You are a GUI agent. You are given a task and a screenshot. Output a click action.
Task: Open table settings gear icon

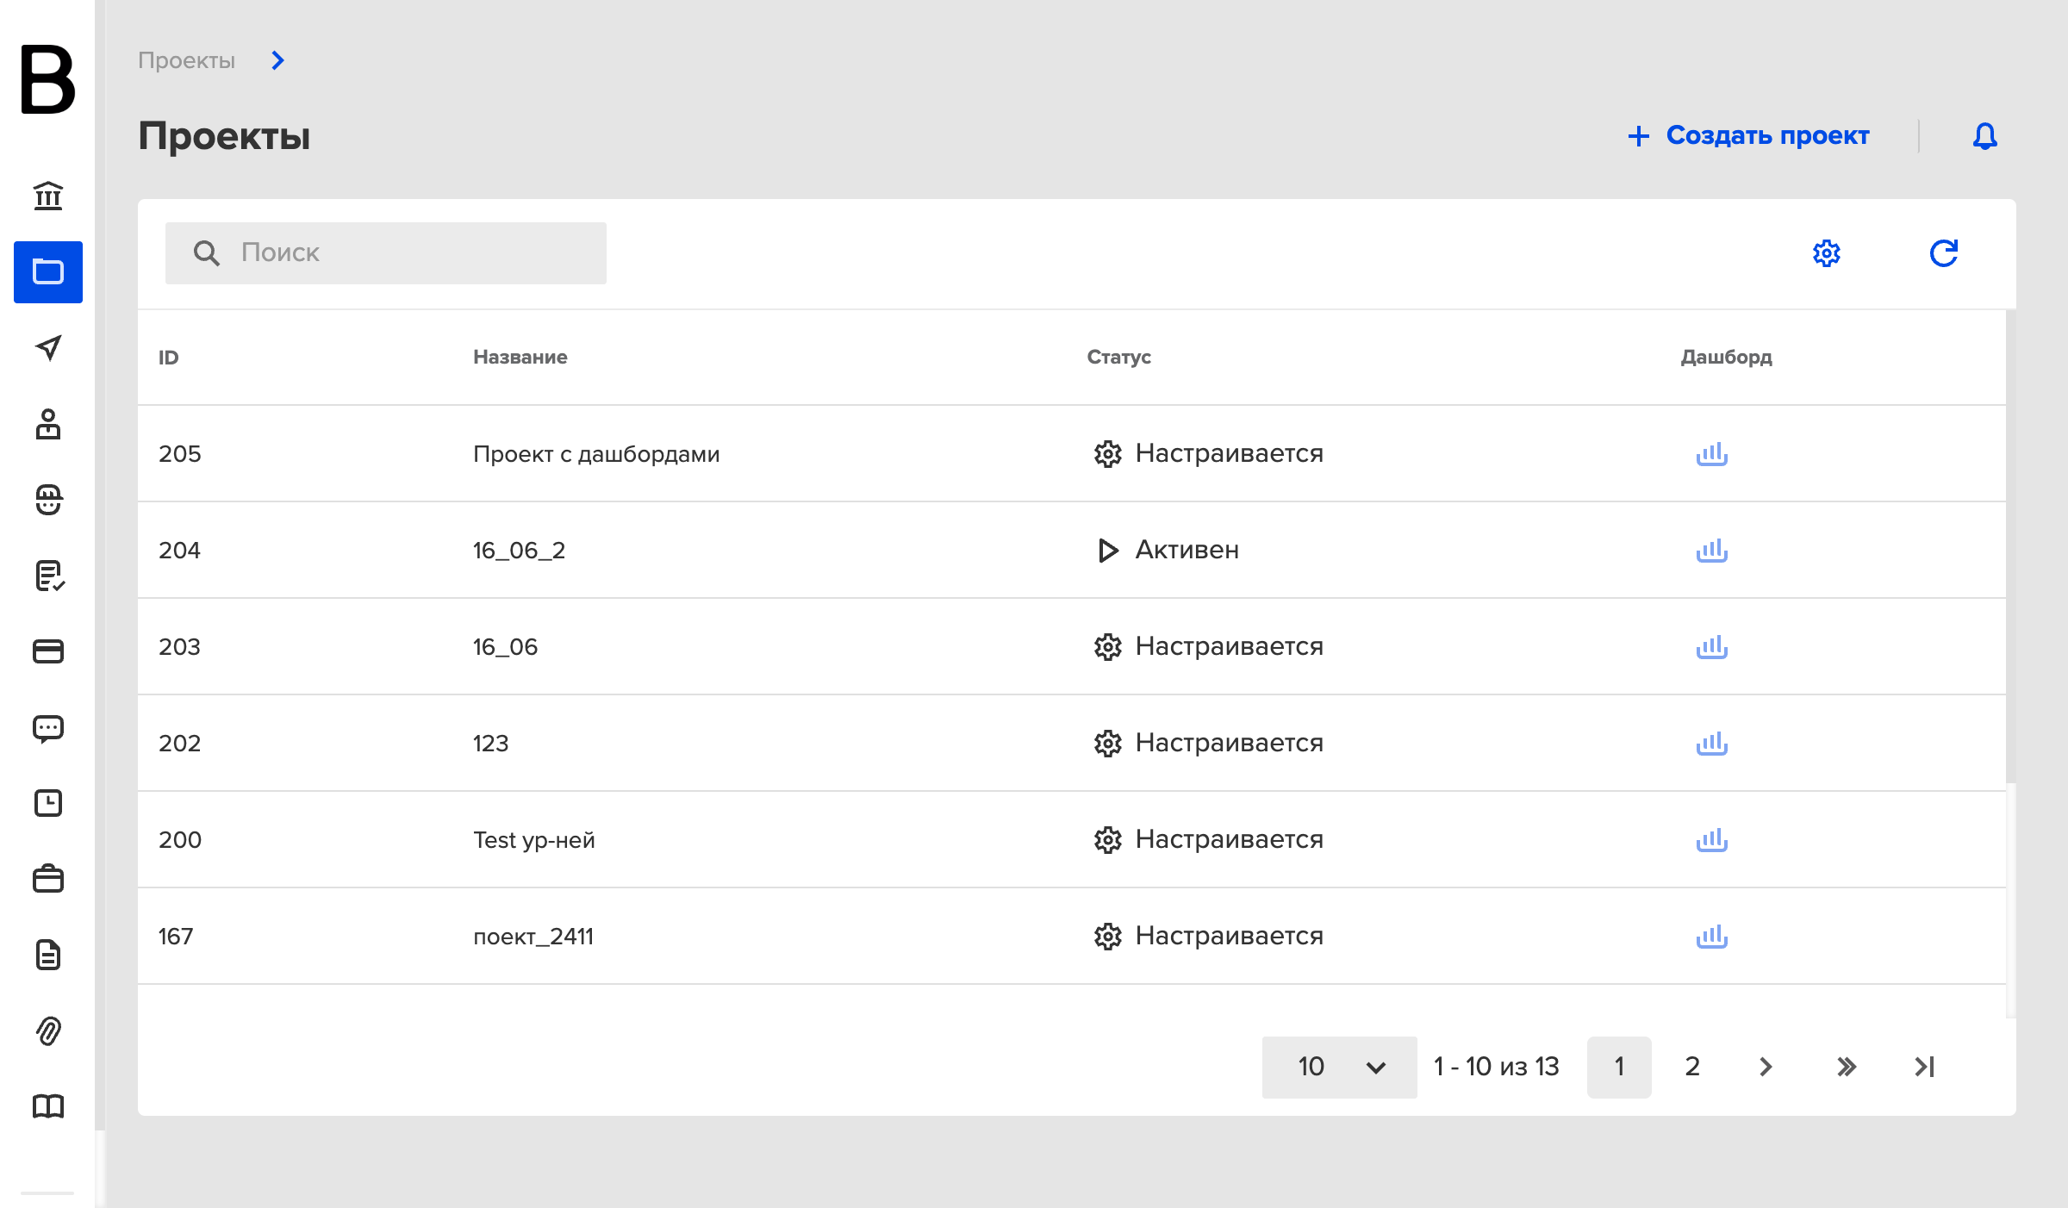pos(1826,253)
